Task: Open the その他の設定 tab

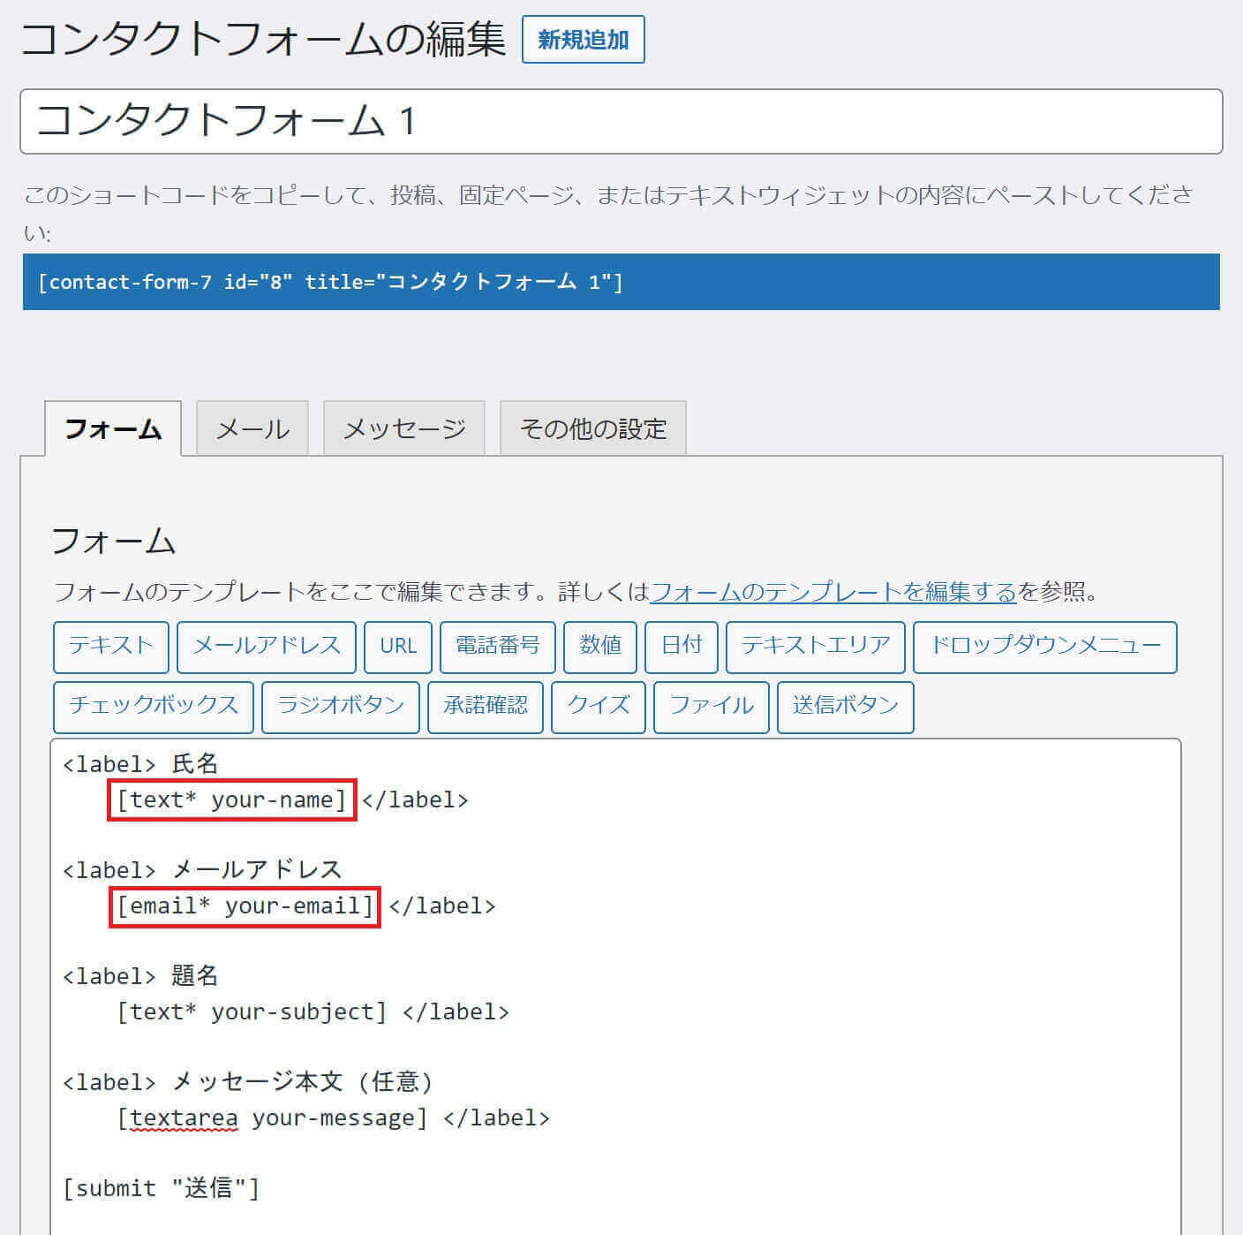Action: coord(592,429)
